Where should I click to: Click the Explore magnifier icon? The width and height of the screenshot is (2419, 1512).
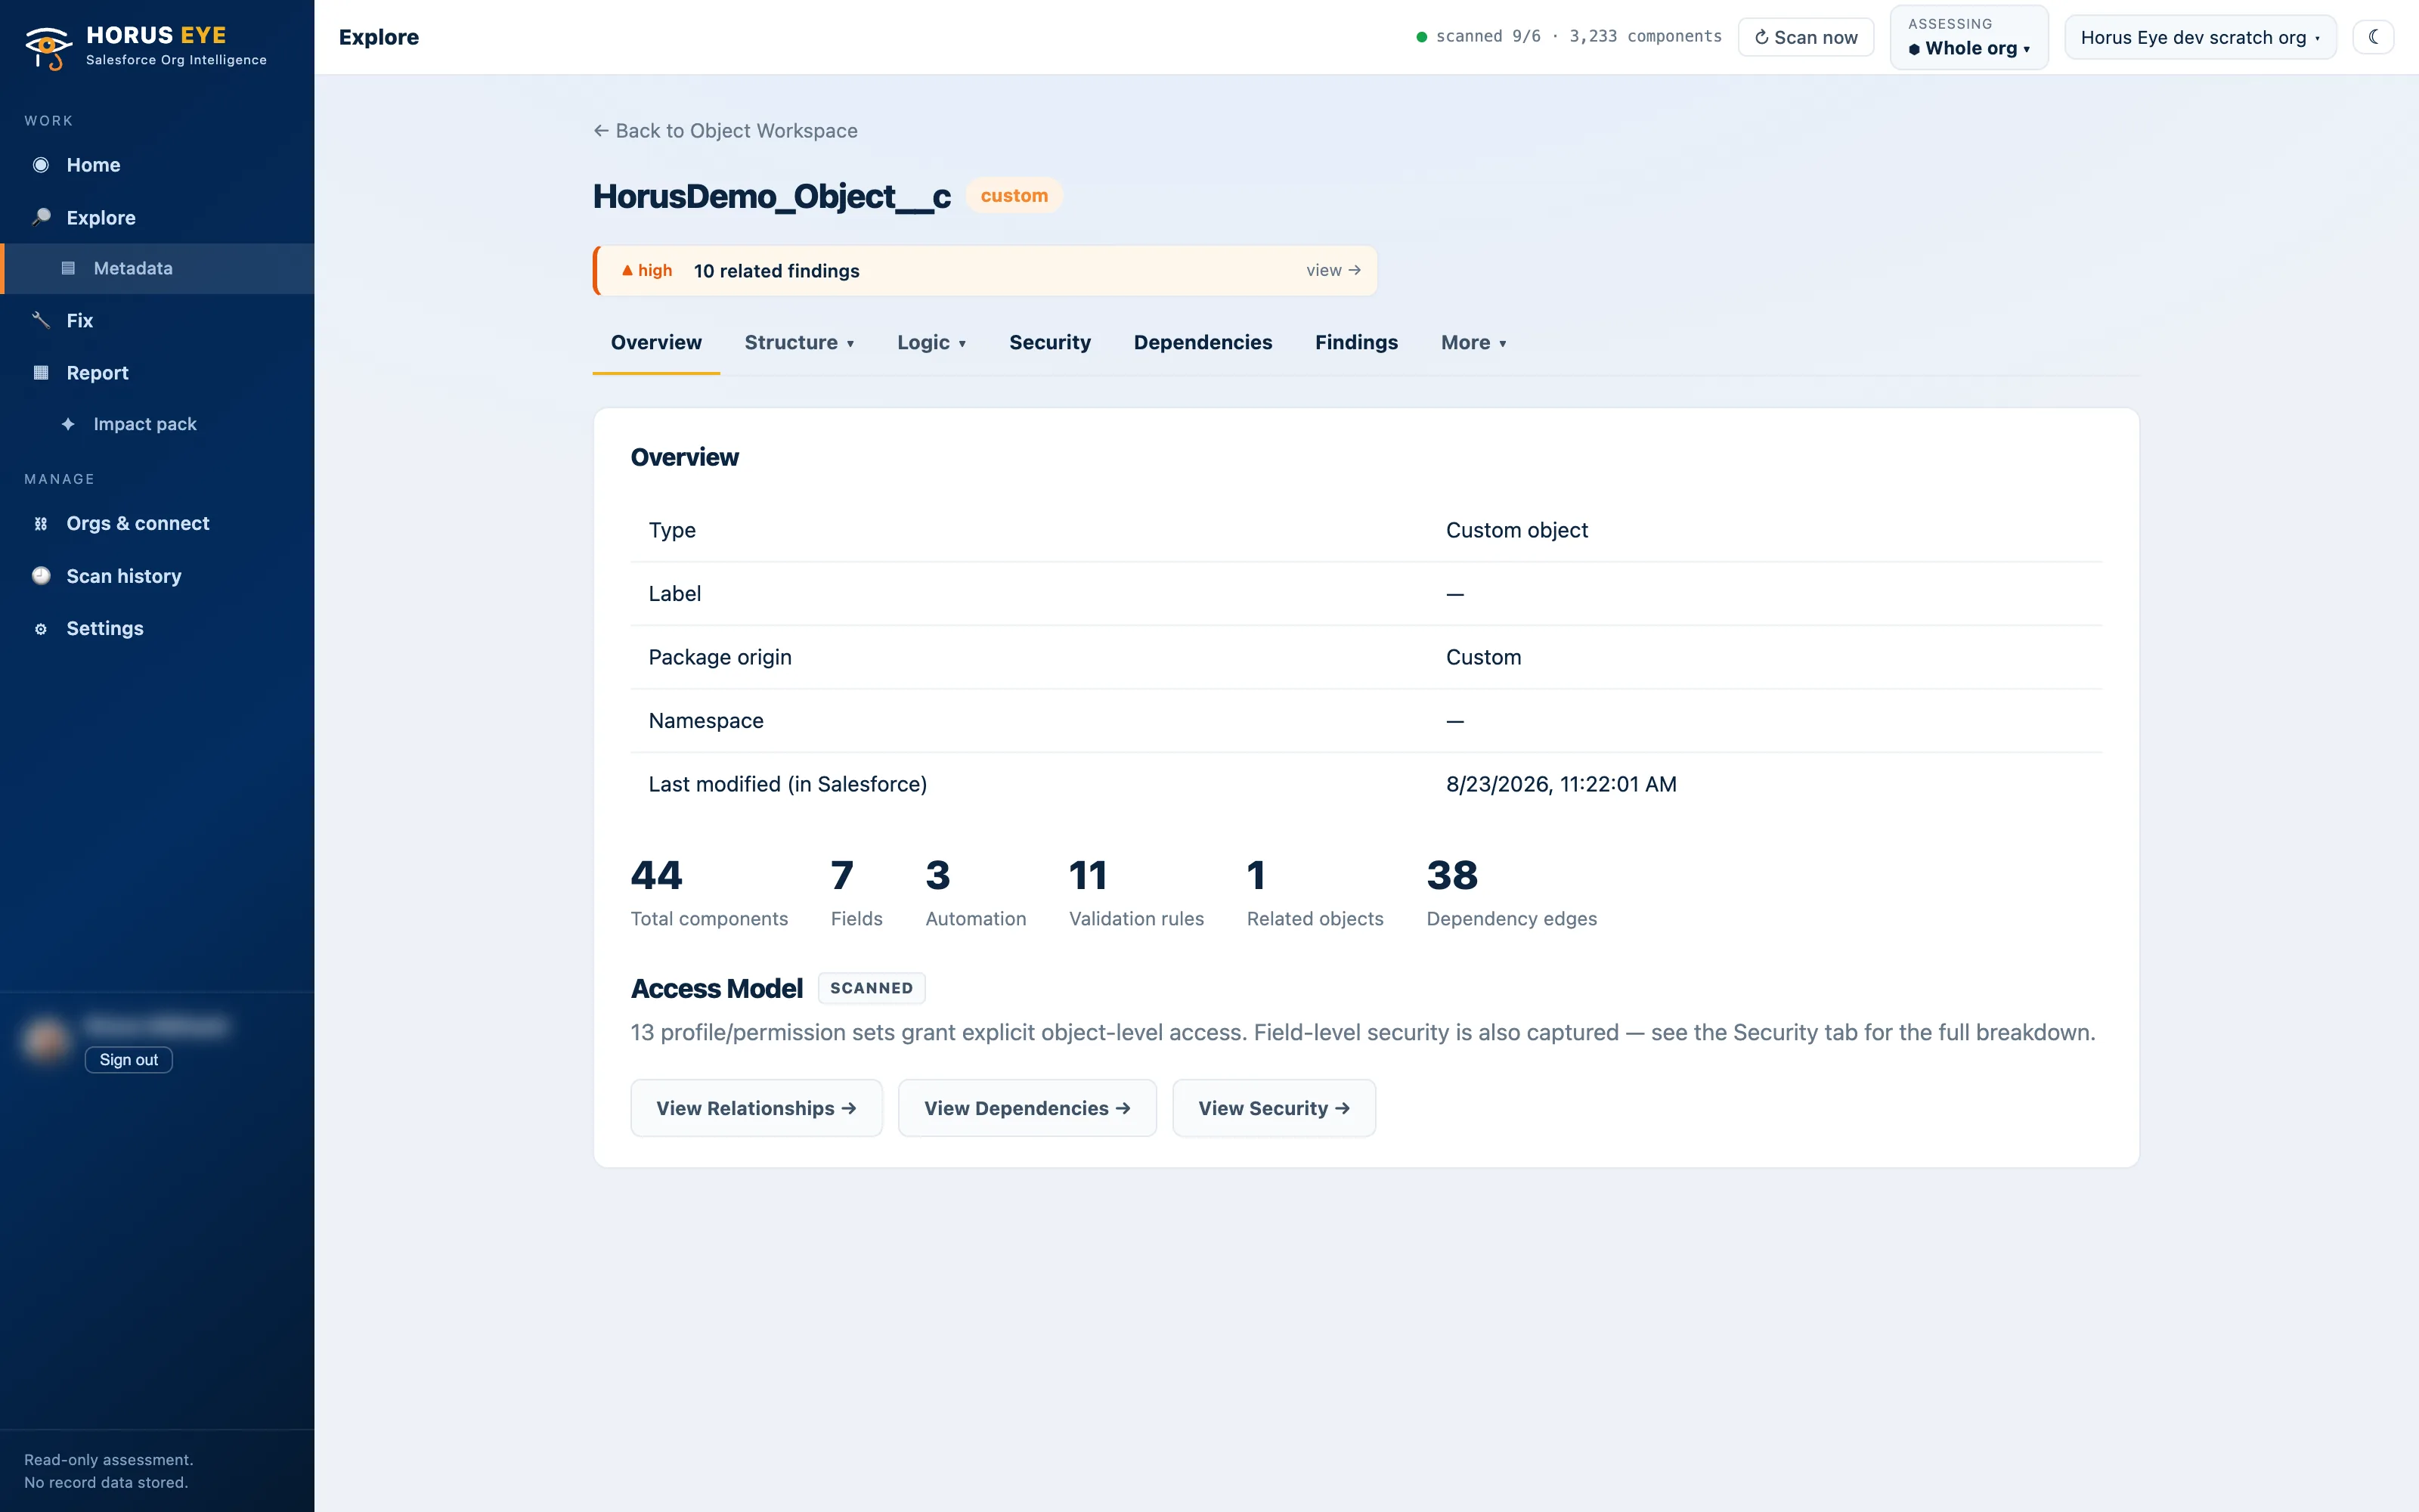tap(41, 217)
